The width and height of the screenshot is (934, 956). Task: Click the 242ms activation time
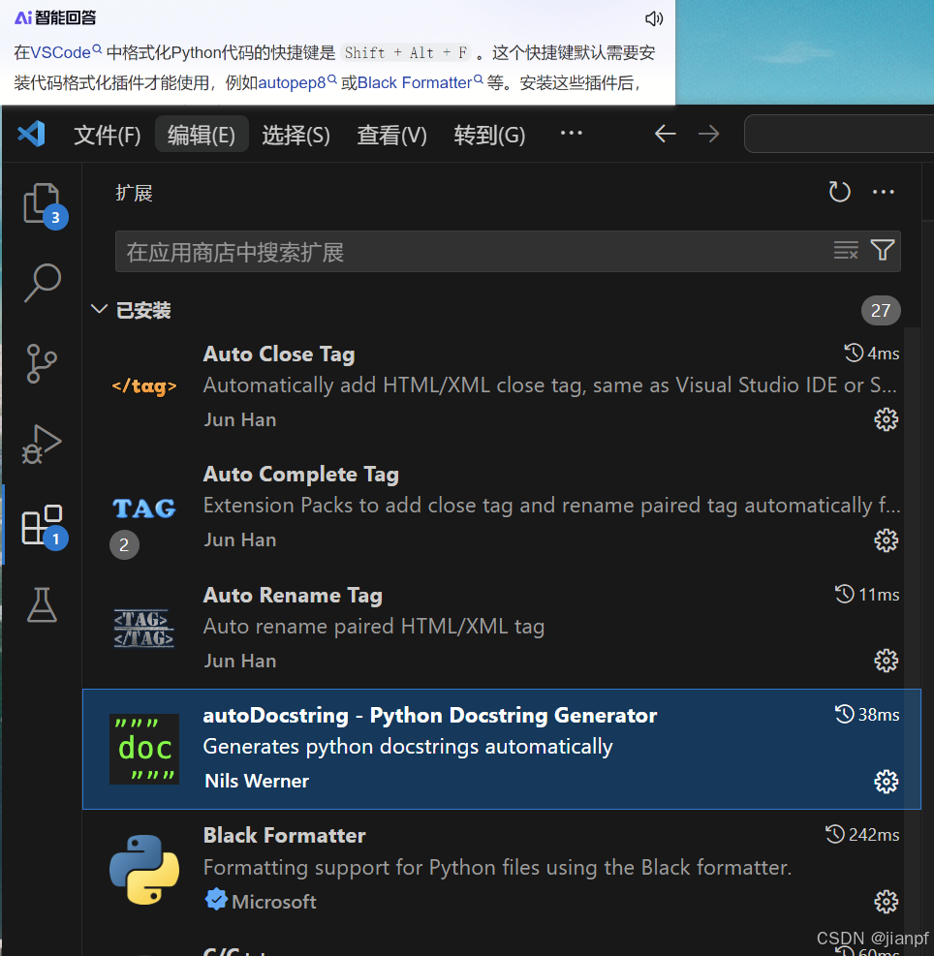(862, 834)
